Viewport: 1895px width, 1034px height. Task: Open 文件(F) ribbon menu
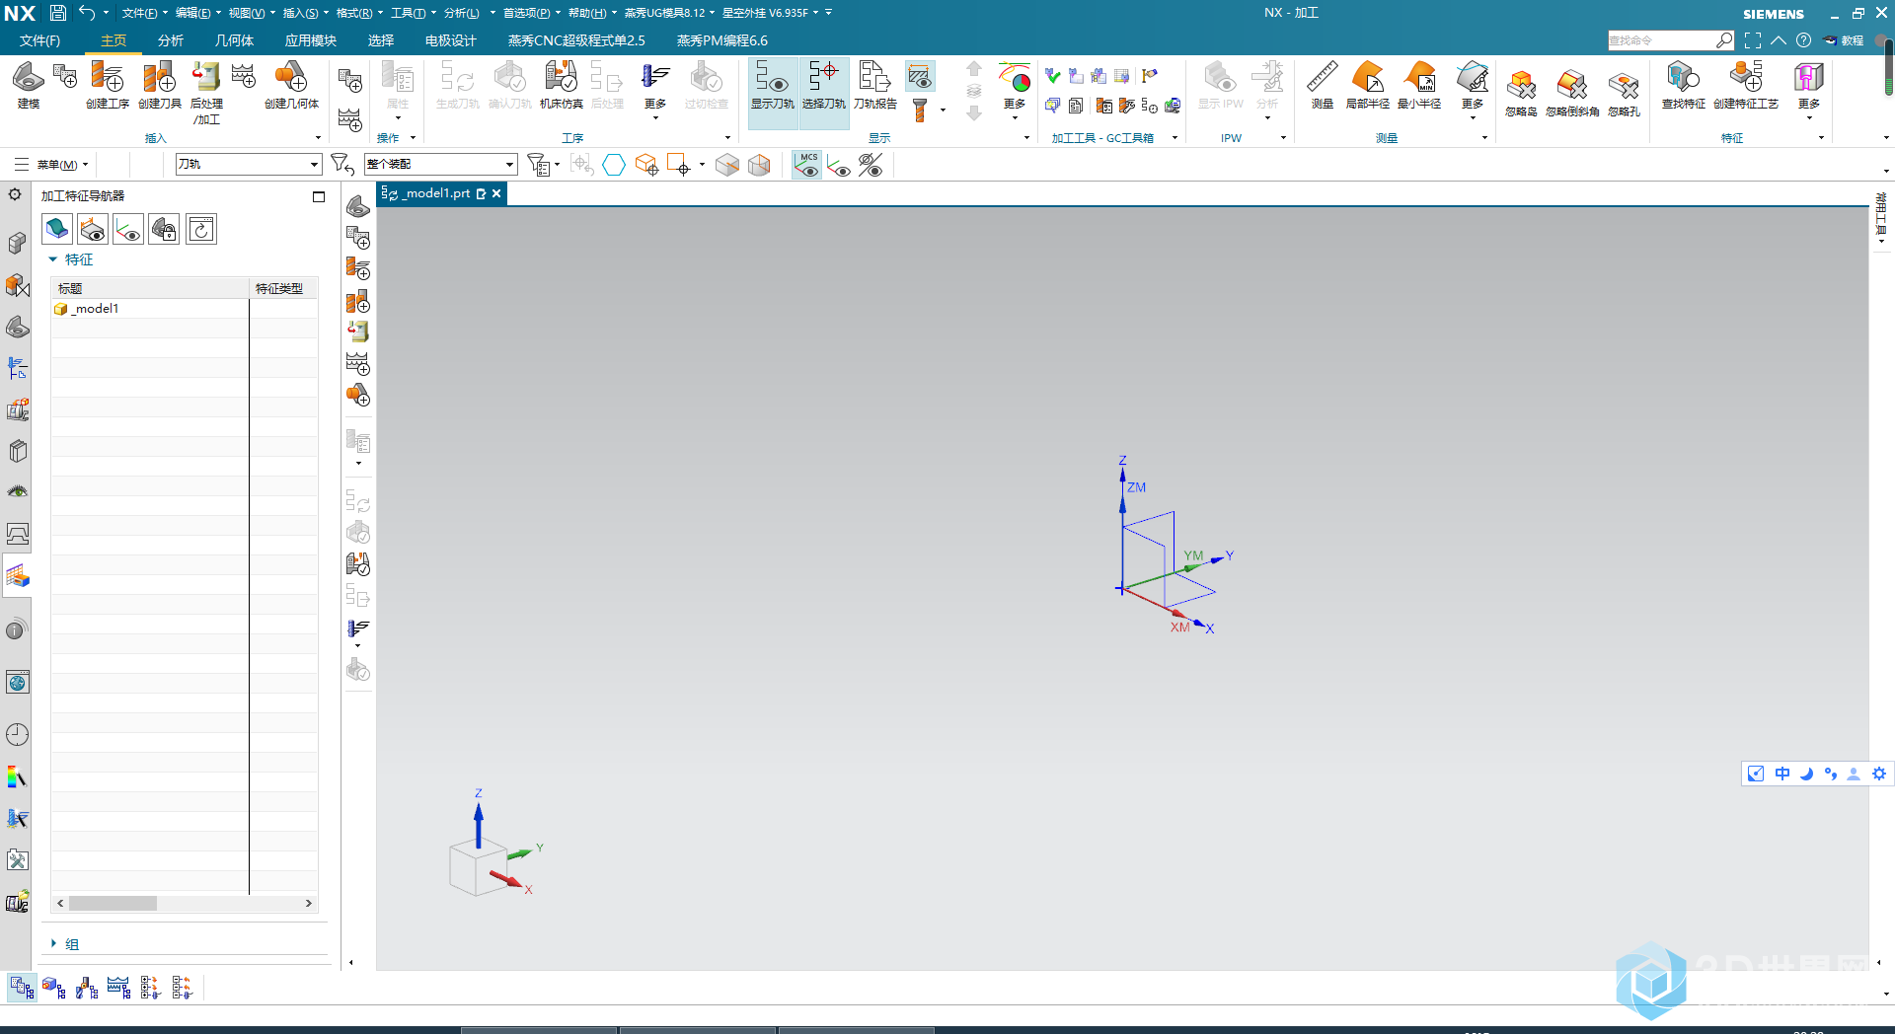(40, 40)
